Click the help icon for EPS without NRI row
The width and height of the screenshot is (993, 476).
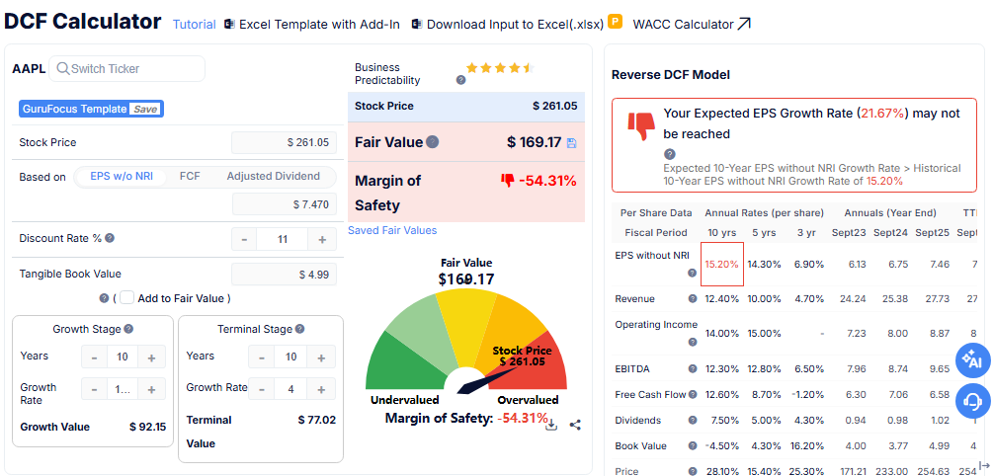click(693, 273)
